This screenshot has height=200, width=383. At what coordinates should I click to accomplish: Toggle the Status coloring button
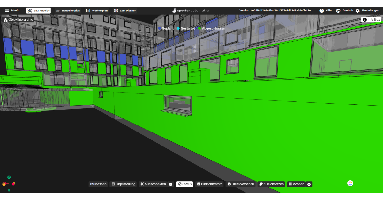tap(185, 184)
